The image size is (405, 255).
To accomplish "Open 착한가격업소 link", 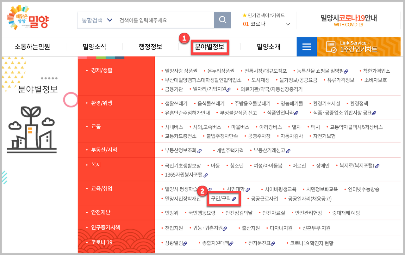I will coord(377,71).
